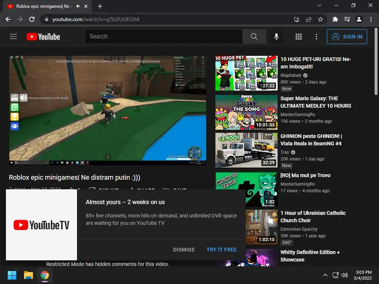The width and height of the screenshot is (379, 284).
Task: Open Super Mario Galaxy medley video title
Action: [316, 102]
